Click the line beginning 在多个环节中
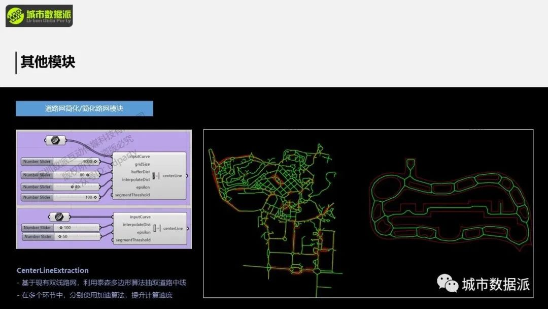Viewport: 548px width, 309px height. pos(94,295)
